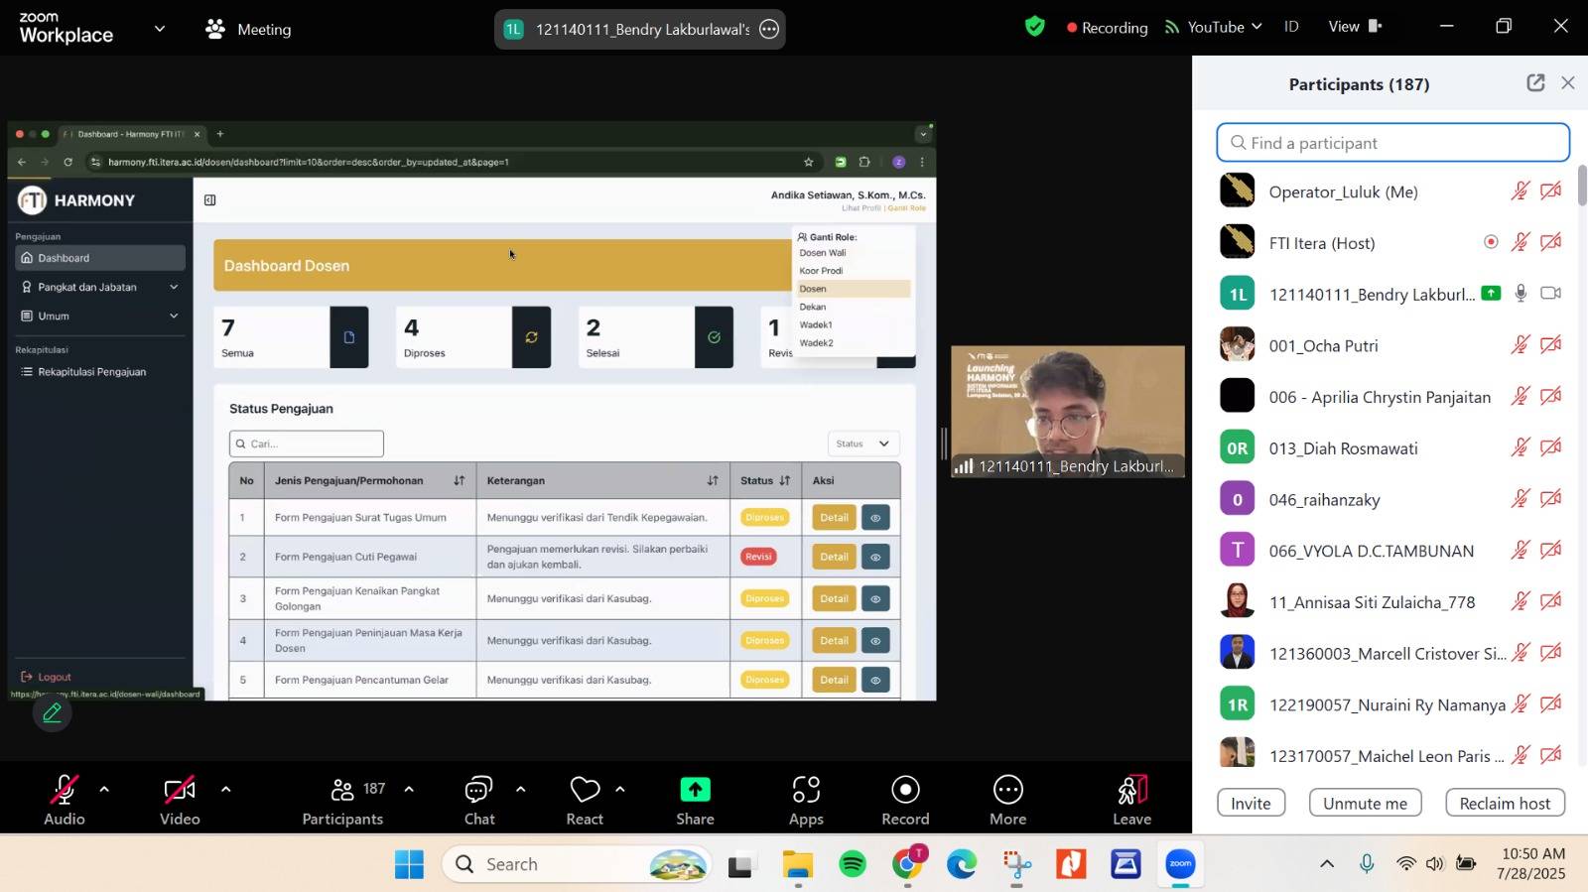
Task: Open the View dropdown menu
Action: (1355, 27)
